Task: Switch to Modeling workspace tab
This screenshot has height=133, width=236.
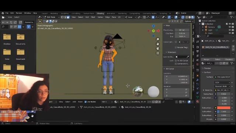Action: [x=54, y=13]
